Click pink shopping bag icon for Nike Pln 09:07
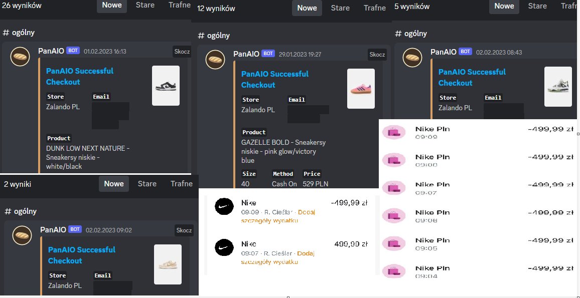This screenshot has width=580, height=298. coord(394,188)
